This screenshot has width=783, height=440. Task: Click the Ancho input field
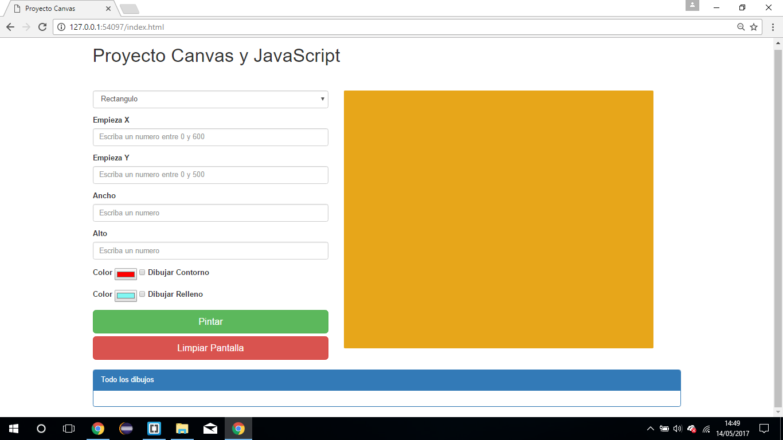(210, 213)
